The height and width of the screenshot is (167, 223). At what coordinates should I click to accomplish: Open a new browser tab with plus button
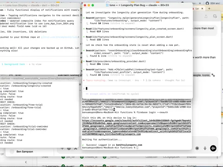209,9
